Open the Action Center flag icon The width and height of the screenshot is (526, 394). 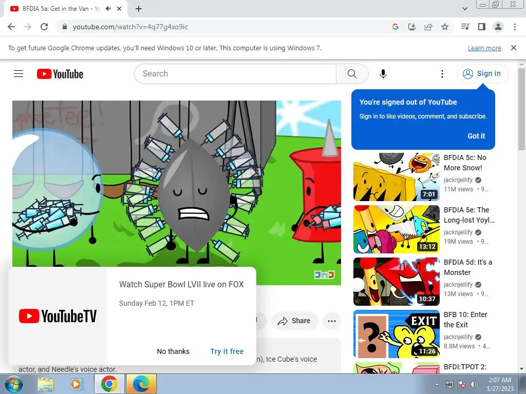tap(462, 384)
